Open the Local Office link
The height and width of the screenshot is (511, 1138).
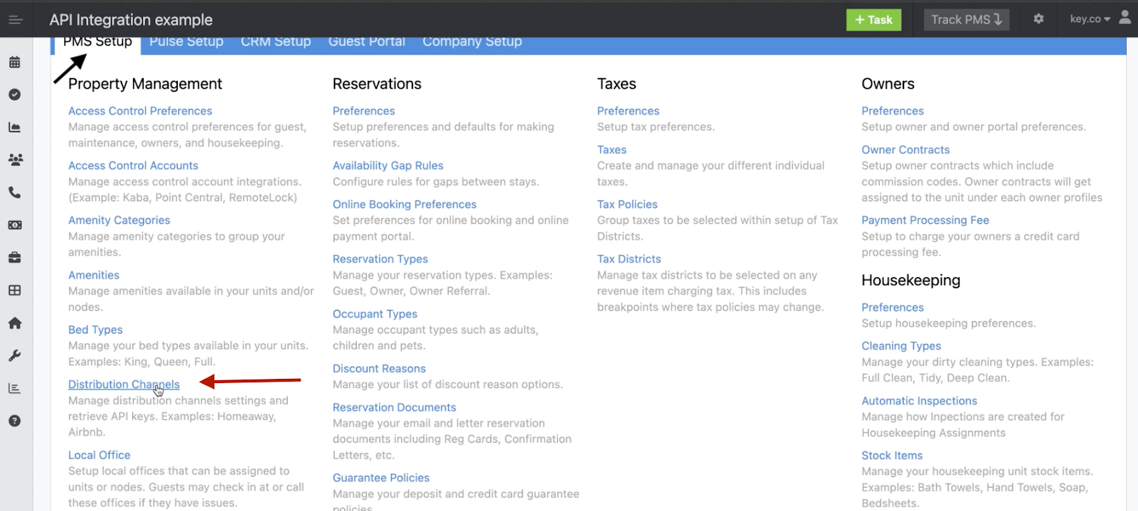coord(100,455)
